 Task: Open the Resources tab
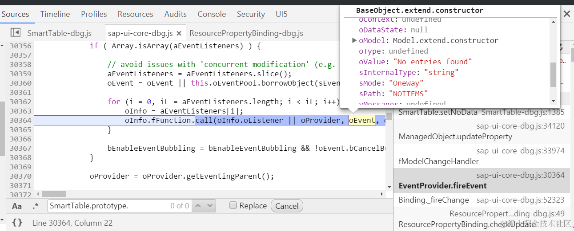click(x=136, y=14)
